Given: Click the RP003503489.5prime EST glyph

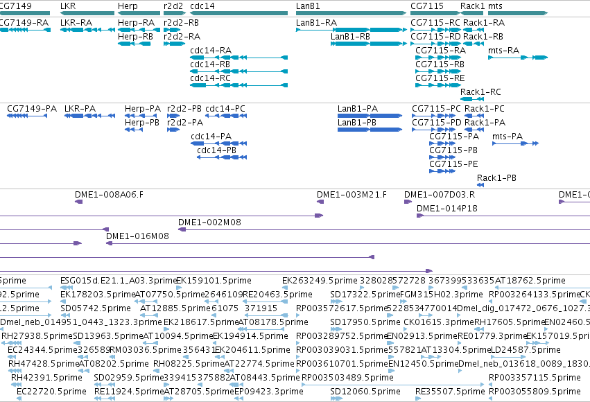Looking at the screenshot, I should point(393,385).
